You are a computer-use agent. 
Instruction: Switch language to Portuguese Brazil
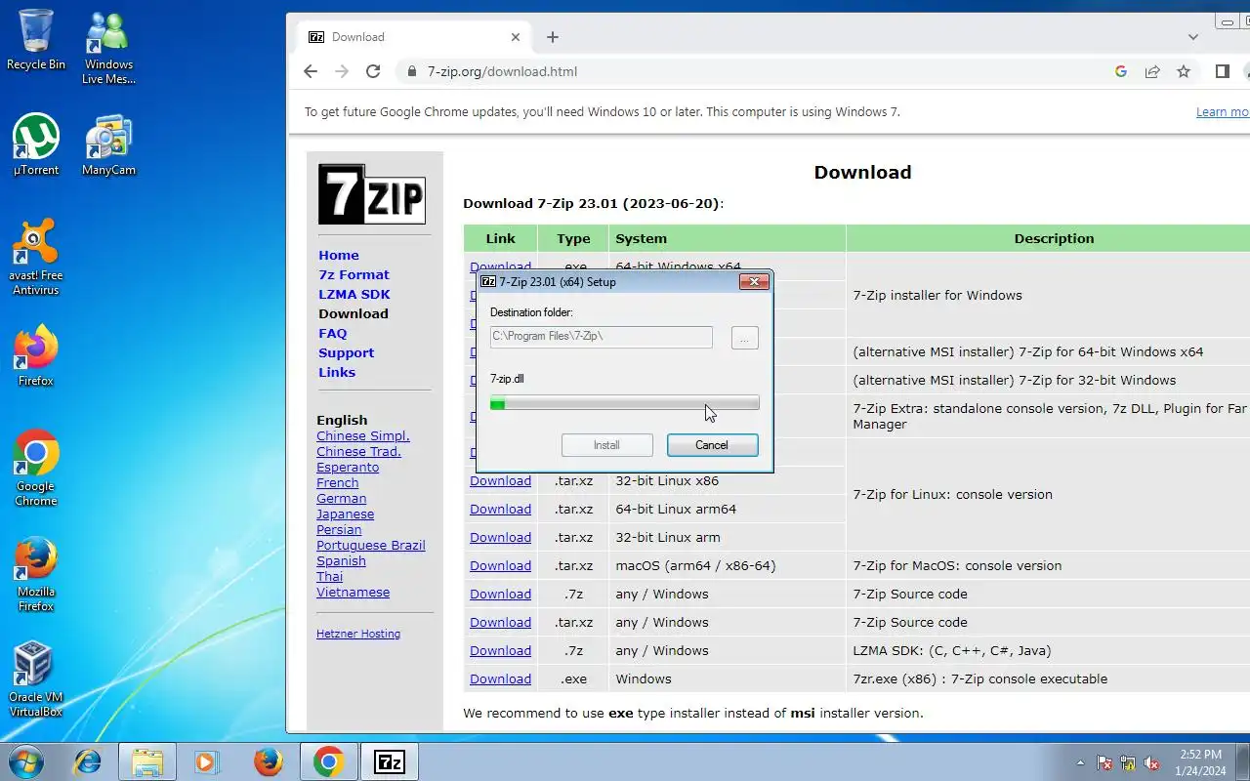(x=371, y=545)
